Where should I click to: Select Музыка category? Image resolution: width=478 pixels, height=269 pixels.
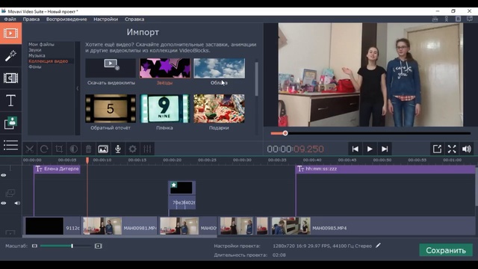(37, 55)
